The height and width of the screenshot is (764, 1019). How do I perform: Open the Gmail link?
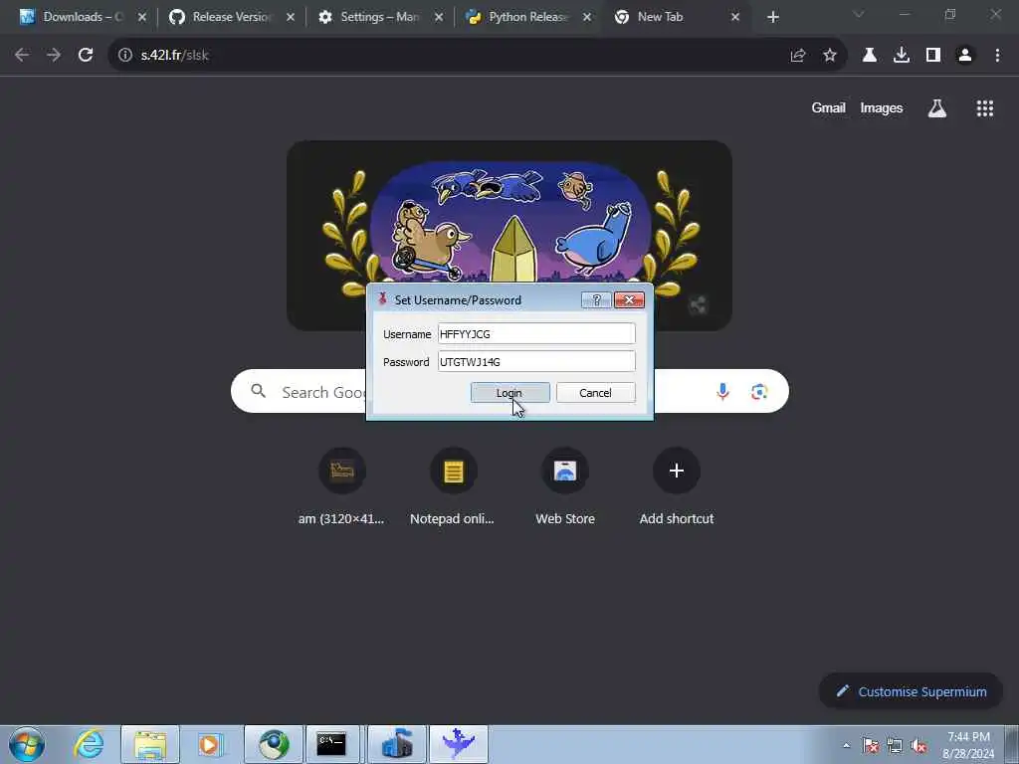pyautogui.click(x=828, y=107)
